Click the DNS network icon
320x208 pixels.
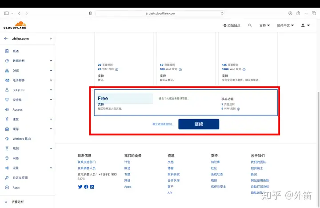pos(7,71)
